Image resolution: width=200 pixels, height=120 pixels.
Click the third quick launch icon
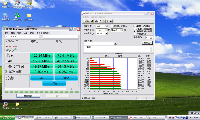pyautogui.click(x=27, y=117)
